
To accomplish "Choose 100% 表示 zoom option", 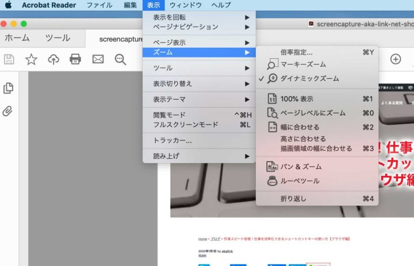I will [317, 99].
